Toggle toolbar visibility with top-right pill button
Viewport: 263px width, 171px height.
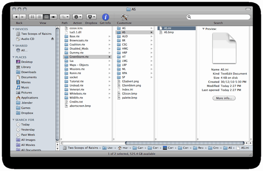tap(248, 9)
